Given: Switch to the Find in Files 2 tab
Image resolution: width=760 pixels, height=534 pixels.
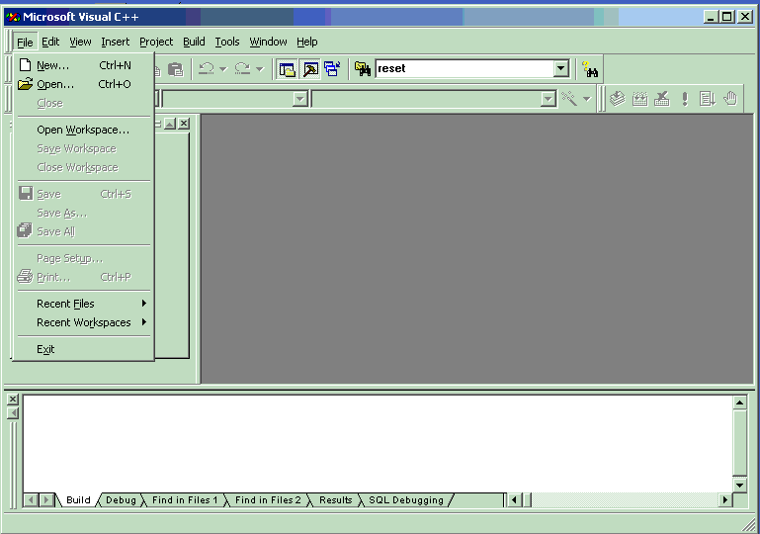Looking at the screenshot, I should coord(268,500).
